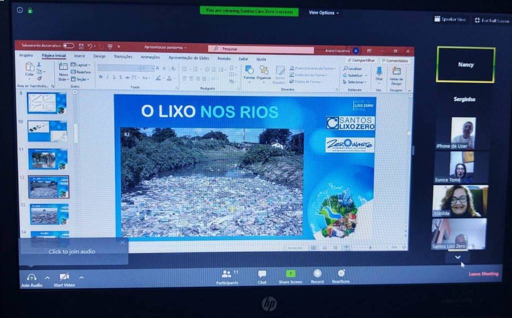Open the Chat panel

(x=262, y=275)
